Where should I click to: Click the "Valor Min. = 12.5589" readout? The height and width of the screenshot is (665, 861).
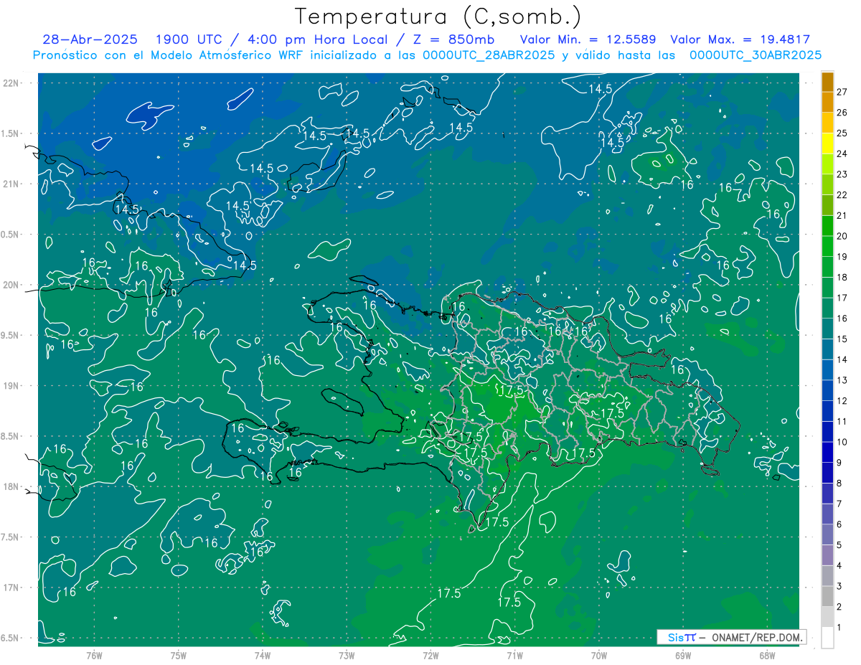pos(588,40)
